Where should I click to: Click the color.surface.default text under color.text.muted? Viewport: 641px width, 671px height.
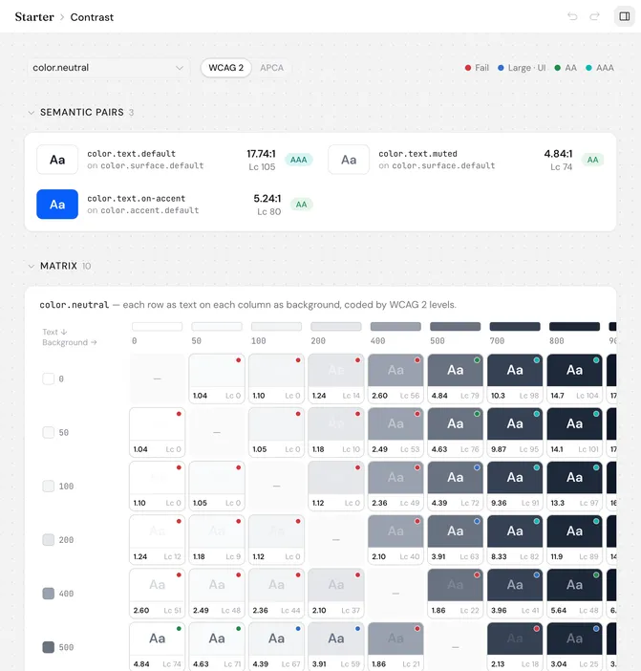pos(443,165)
